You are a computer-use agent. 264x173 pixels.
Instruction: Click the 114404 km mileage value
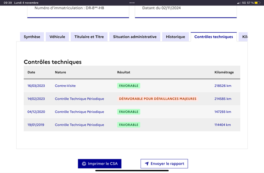(x=222, y=125)
